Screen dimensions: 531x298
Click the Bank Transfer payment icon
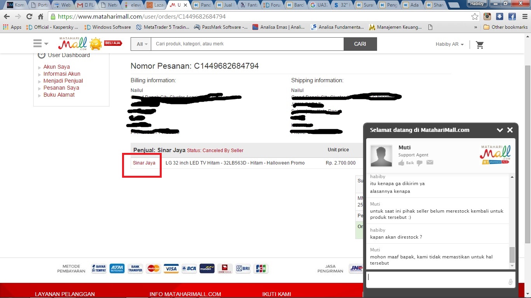point(135,269)
